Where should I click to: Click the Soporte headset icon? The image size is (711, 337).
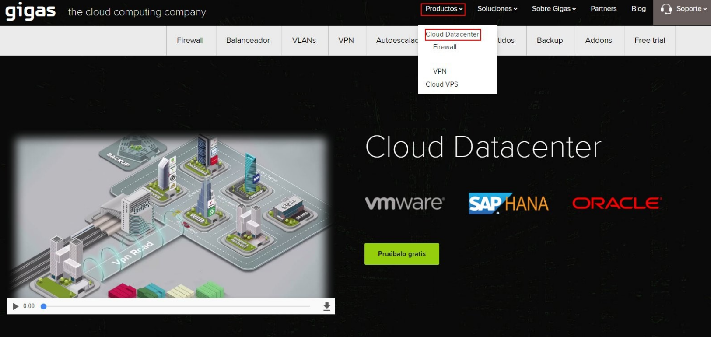[x=666, y=9]
